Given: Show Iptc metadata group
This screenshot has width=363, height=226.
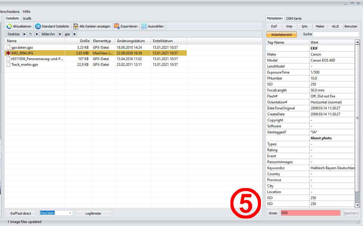Looking at the screenshot, I should point(305,26).
